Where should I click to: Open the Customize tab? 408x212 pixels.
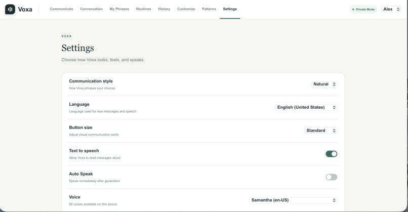186,9
